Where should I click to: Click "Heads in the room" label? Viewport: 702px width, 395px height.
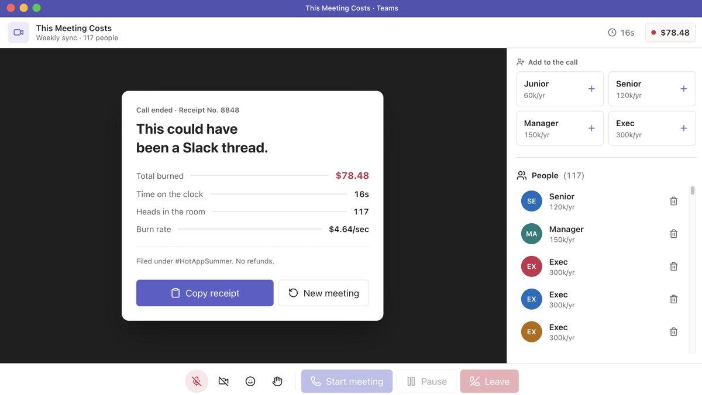pos(171,212)
